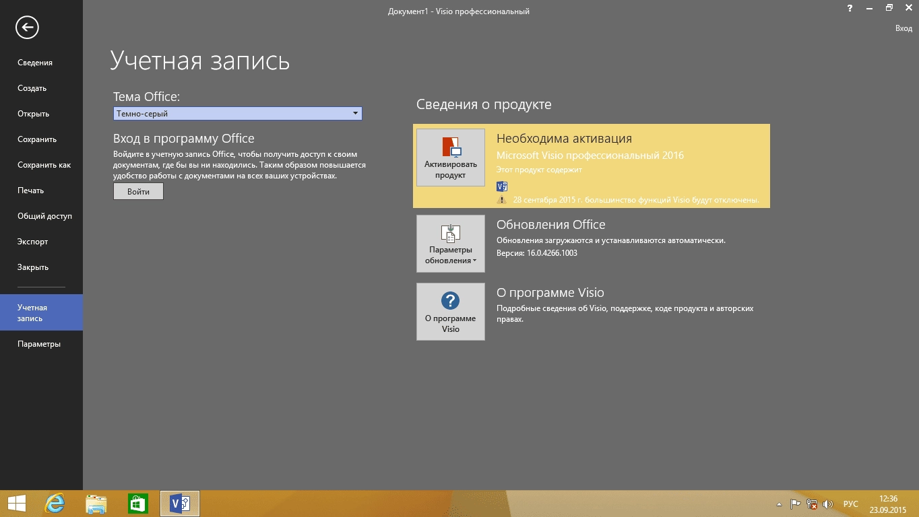
Task: Open Общий доступ in the sidebar
Action: pos(44,216)
